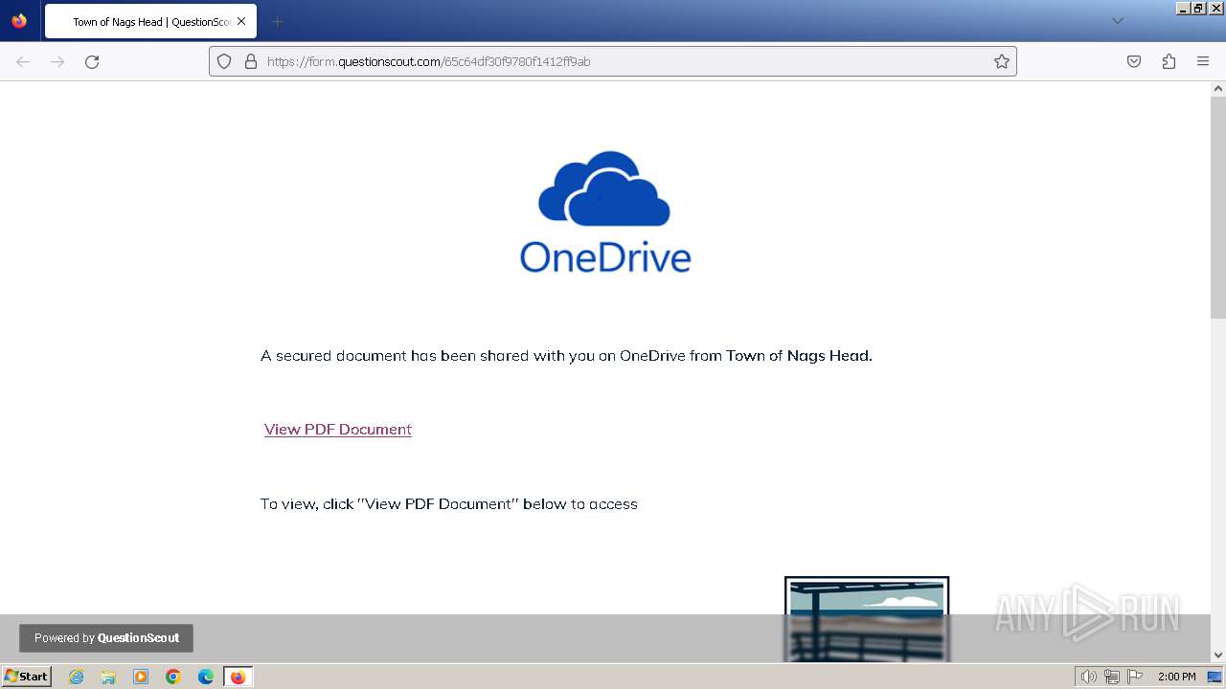Viewport: 1226px width, 689px height.
Task: Click the padlock site info icon
Action: pyautogui.click(x=251, y=61)
